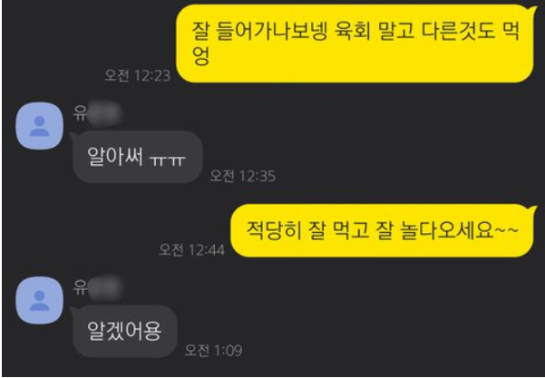
Task: Click the word 엉 on bubble's second line
Action: (x=201, y=55)
